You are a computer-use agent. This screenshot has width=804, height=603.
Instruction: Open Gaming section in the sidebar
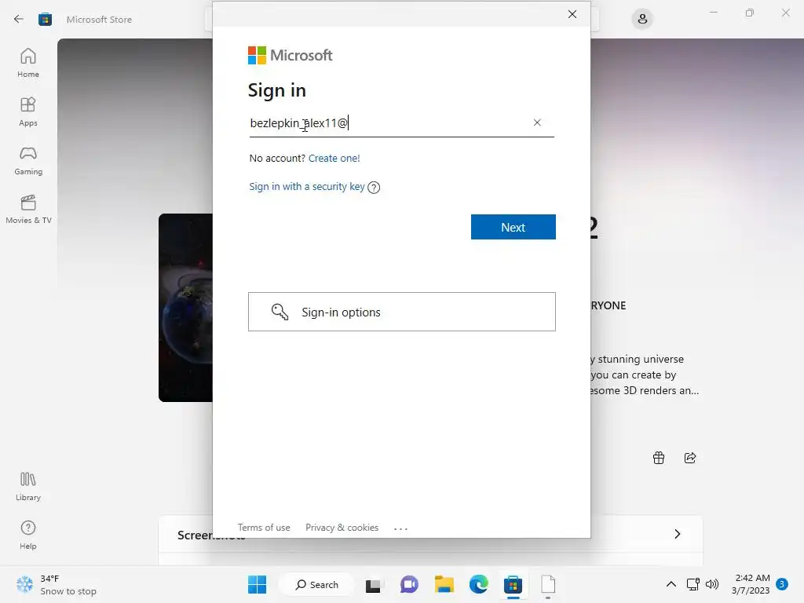[28, 160]
